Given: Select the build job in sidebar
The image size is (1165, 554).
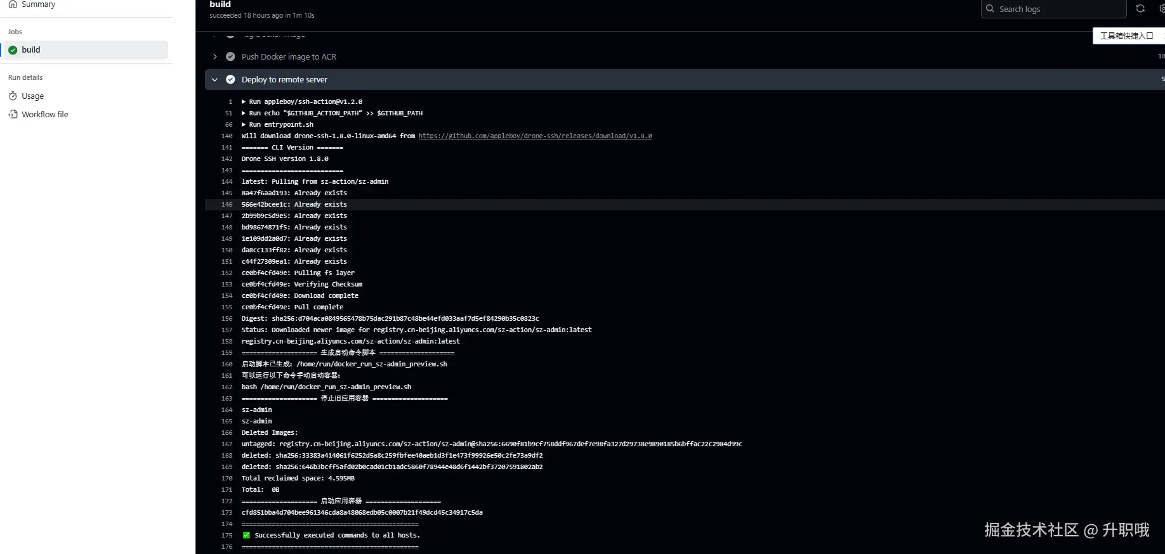Looking at the screenshot, I should 31,50.
